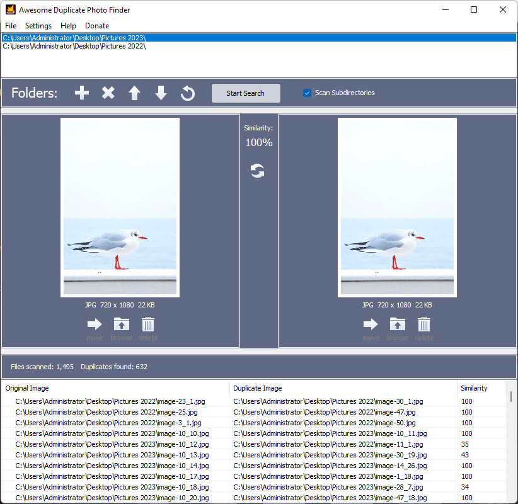The width and height of the screenshot is (518, 504).
Task: Swap the two compared images using the arrows icon
Action: coord(258,170)
